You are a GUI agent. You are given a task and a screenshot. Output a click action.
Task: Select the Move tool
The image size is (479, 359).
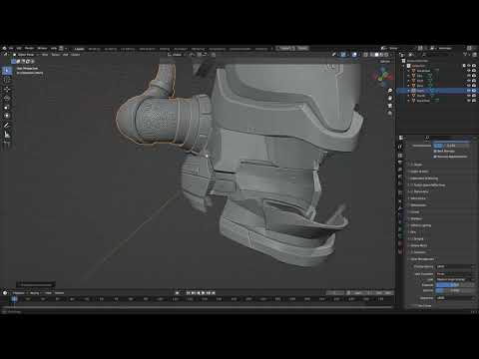(x=7, y=89)
